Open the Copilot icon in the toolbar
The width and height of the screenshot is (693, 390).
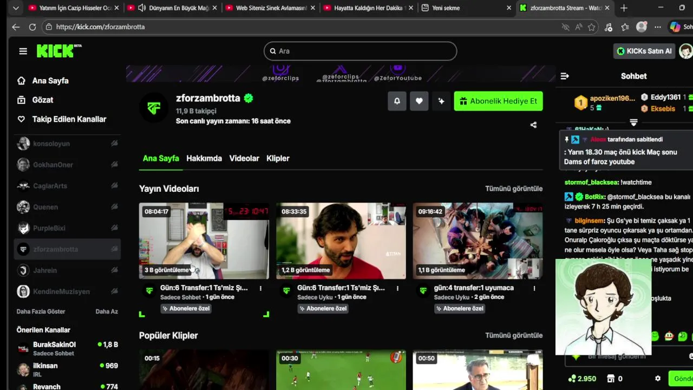(x=675, y=27)
